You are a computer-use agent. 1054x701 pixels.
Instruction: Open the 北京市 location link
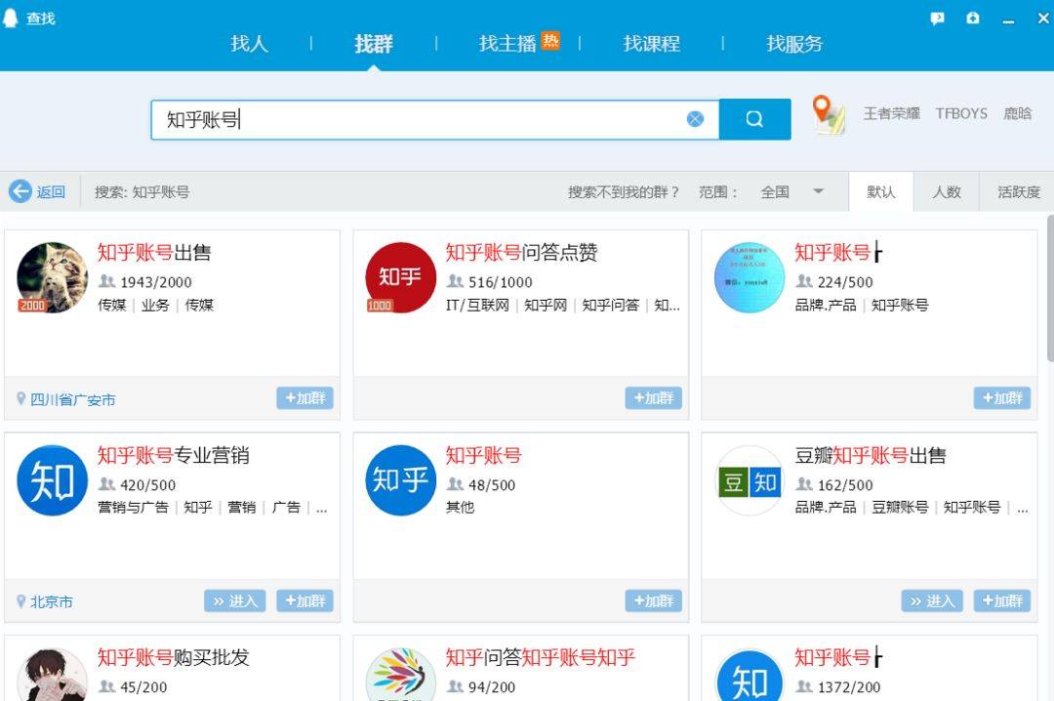pyautogui.click(x=51, y=602)
